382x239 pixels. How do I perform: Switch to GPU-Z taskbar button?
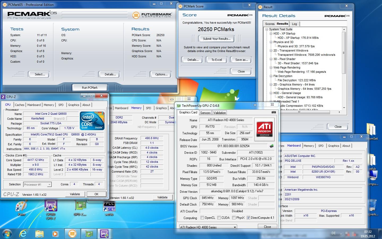point(89,234)
